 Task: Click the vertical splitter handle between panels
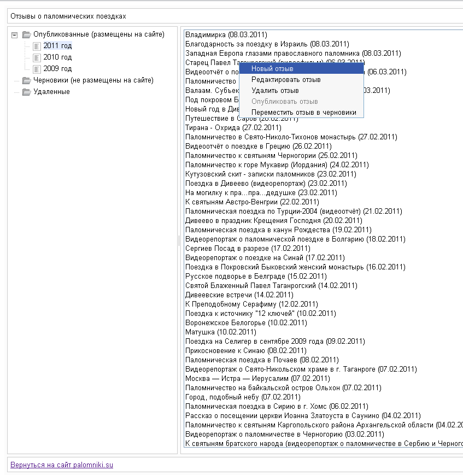pos(179,240)
